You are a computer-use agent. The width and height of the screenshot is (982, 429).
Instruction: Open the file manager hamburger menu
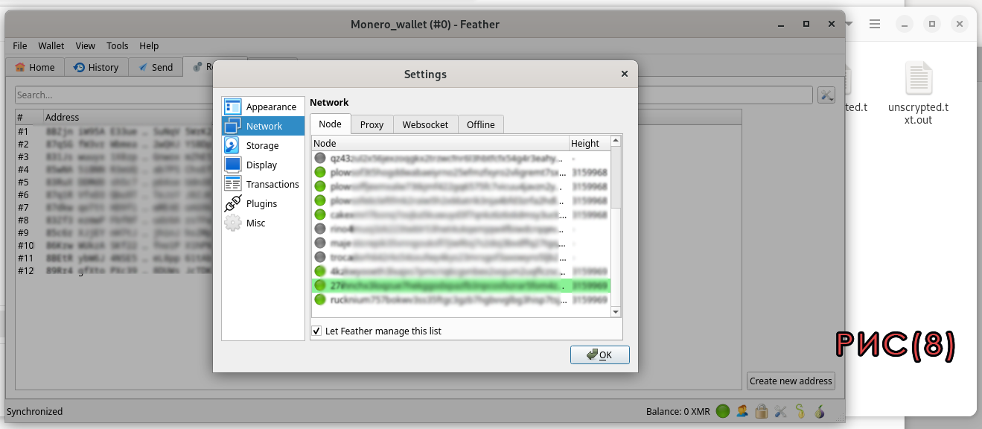click(875, 24)
